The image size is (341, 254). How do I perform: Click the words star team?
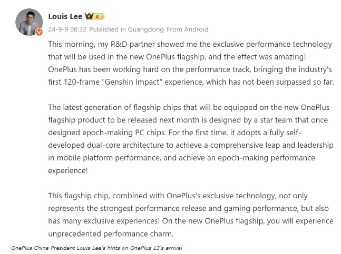click(x=272, y=120)
